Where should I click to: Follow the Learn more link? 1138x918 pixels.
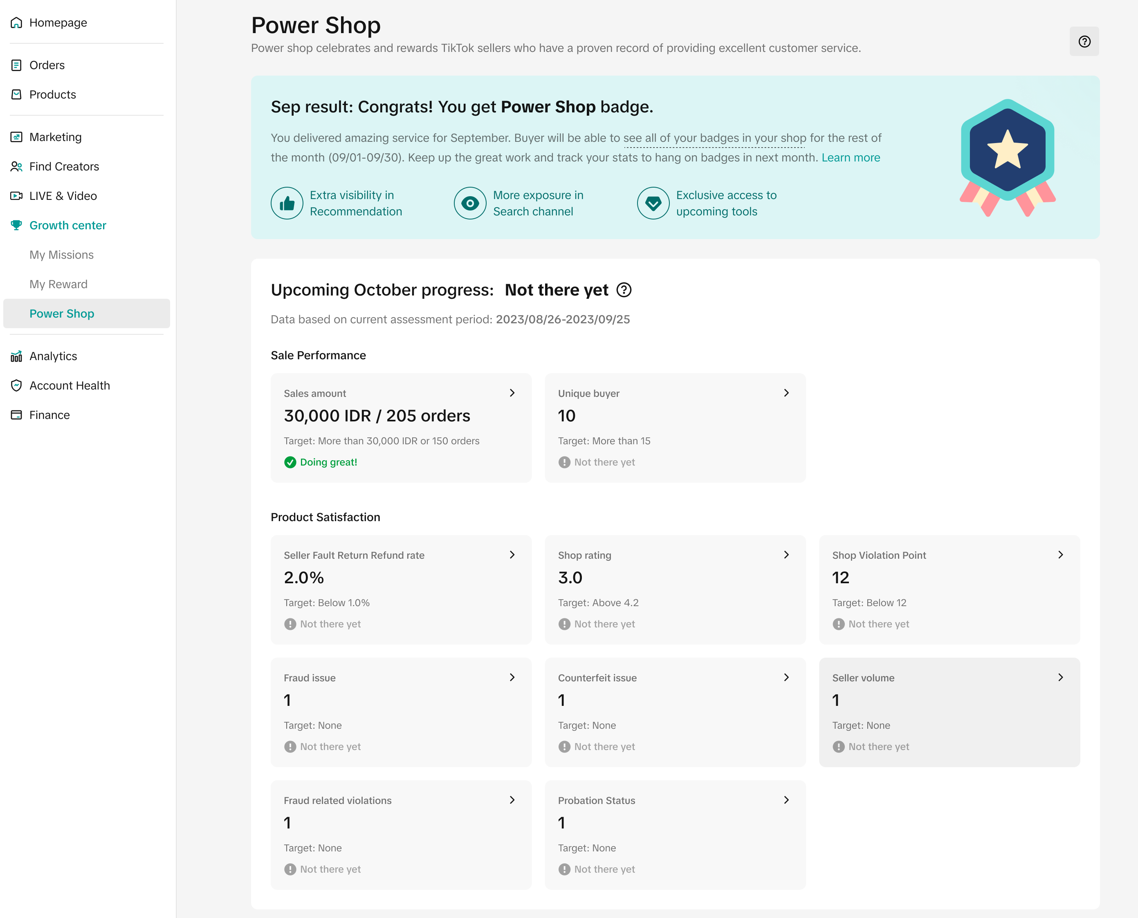pyautogui.click(x=850, y=158)
